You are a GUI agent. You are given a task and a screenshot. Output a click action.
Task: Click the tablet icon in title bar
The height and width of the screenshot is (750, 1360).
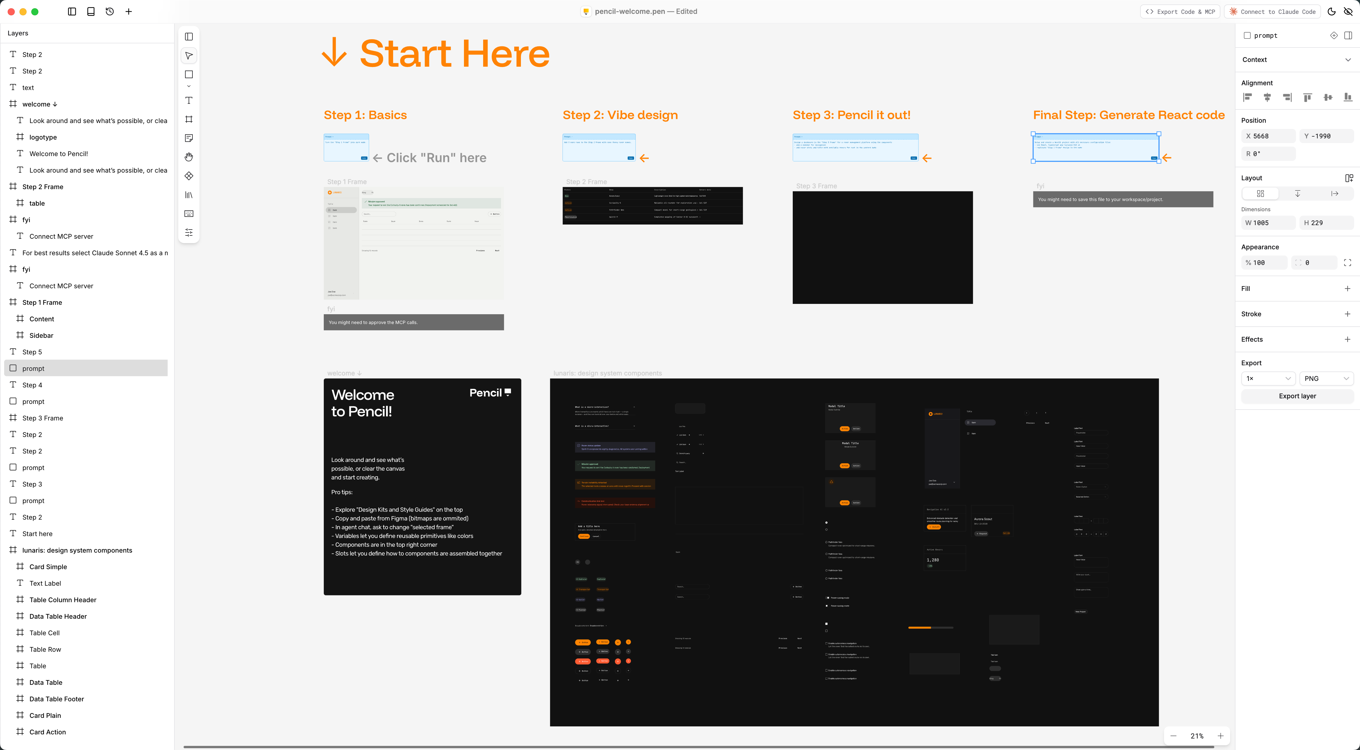[91, 12]
